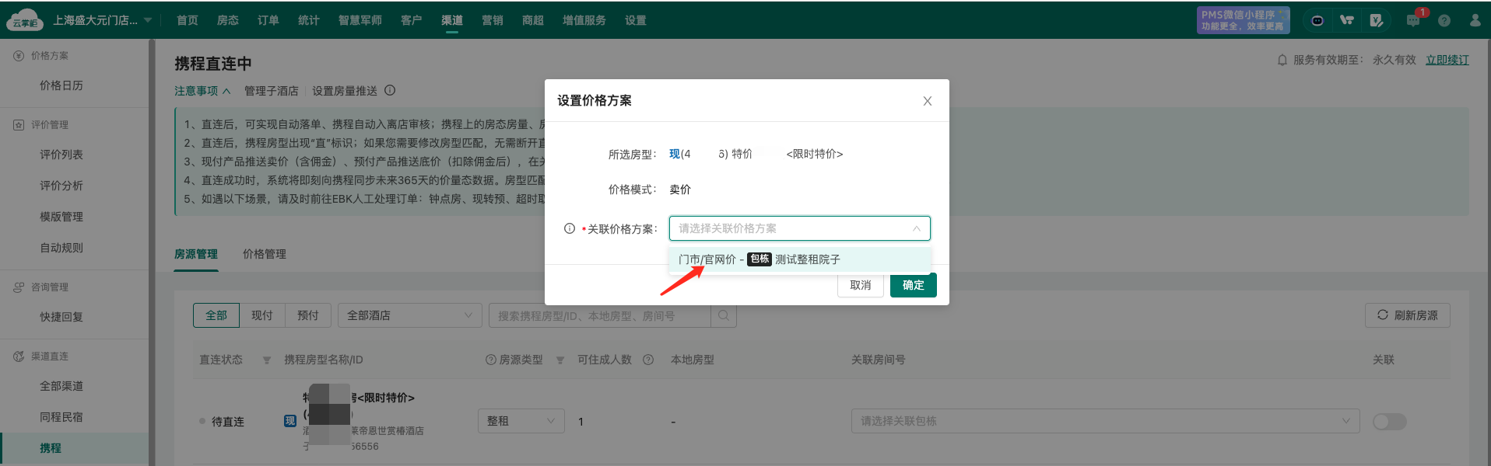Select the 现付 payment filter option

[262, 315]
